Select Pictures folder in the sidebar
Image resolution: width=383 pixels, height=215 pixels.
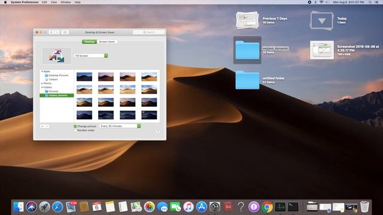(x=56, y=91)
